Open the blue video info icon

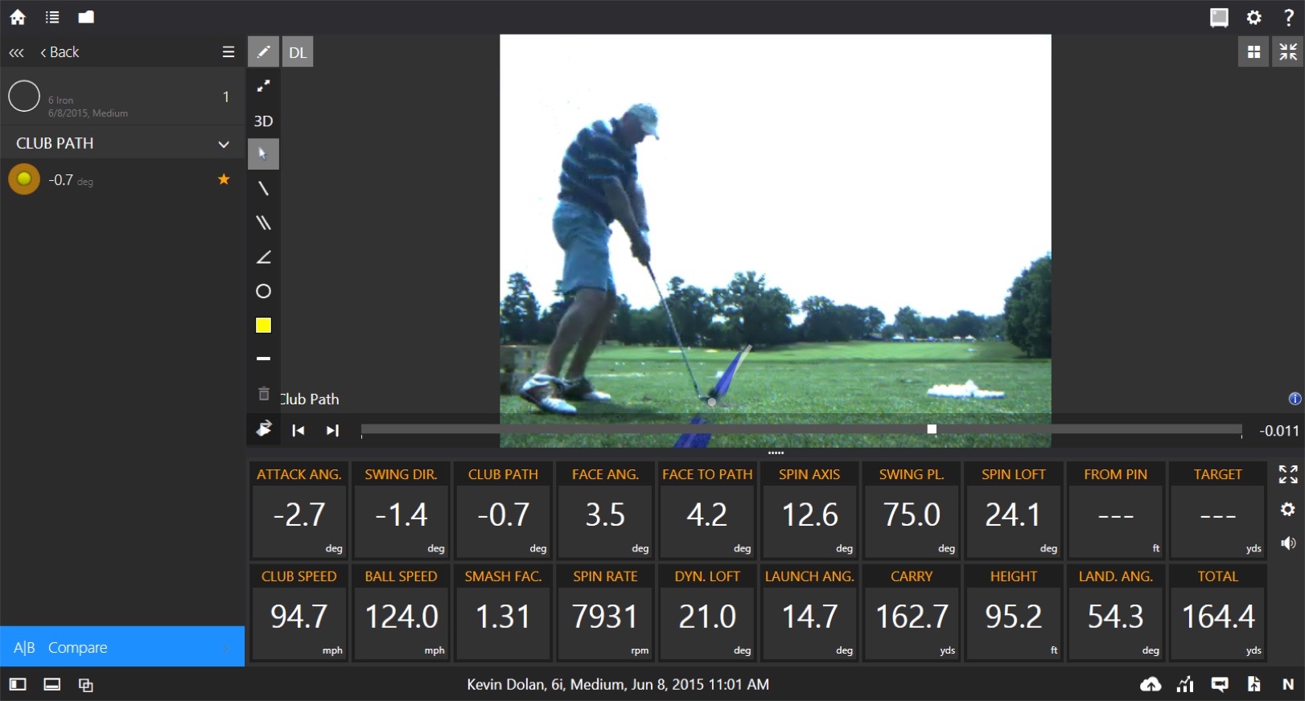[1295, 399]
